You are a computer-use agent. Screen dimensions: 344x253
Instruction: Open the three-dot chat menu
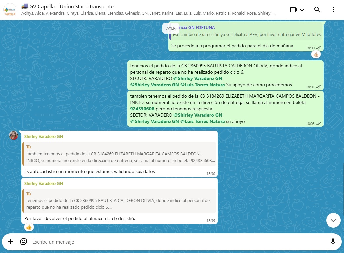pyautogui.click(x=334, y=10)
